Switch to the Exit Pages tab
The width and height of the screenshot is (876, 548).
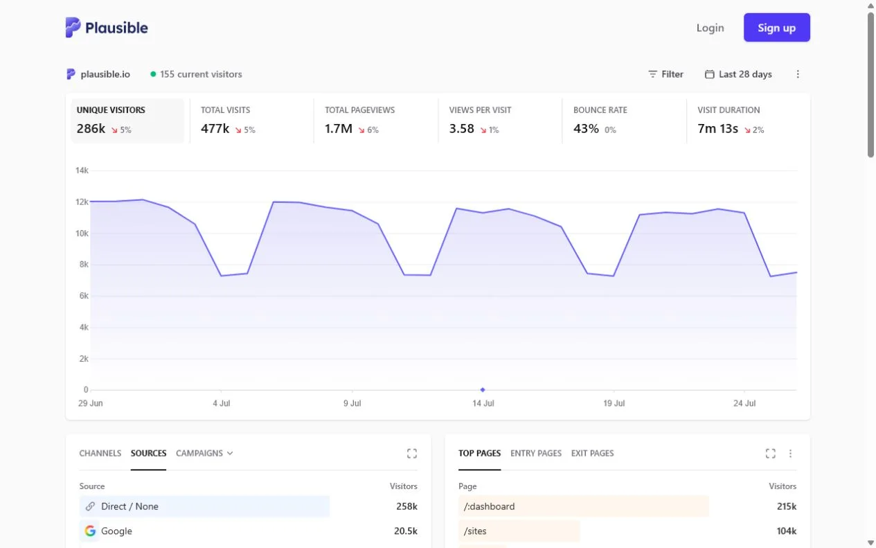(x=592, y=453)
